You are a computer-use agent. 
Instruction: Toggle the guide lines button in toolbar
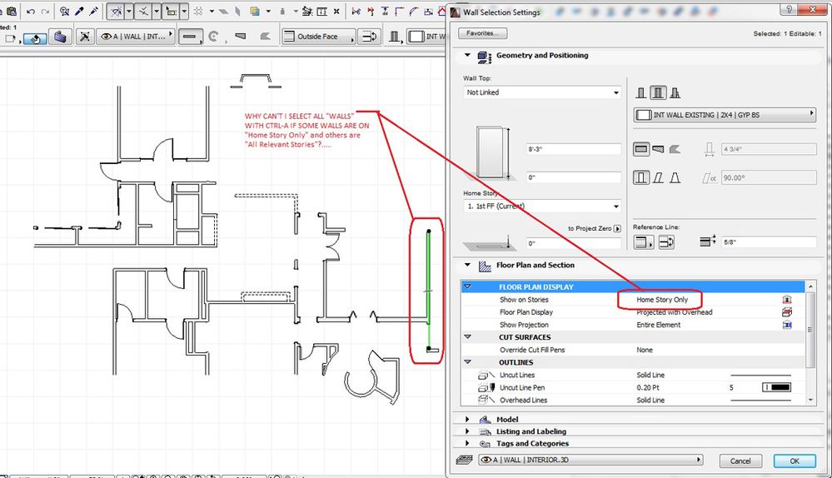point(116,11)
